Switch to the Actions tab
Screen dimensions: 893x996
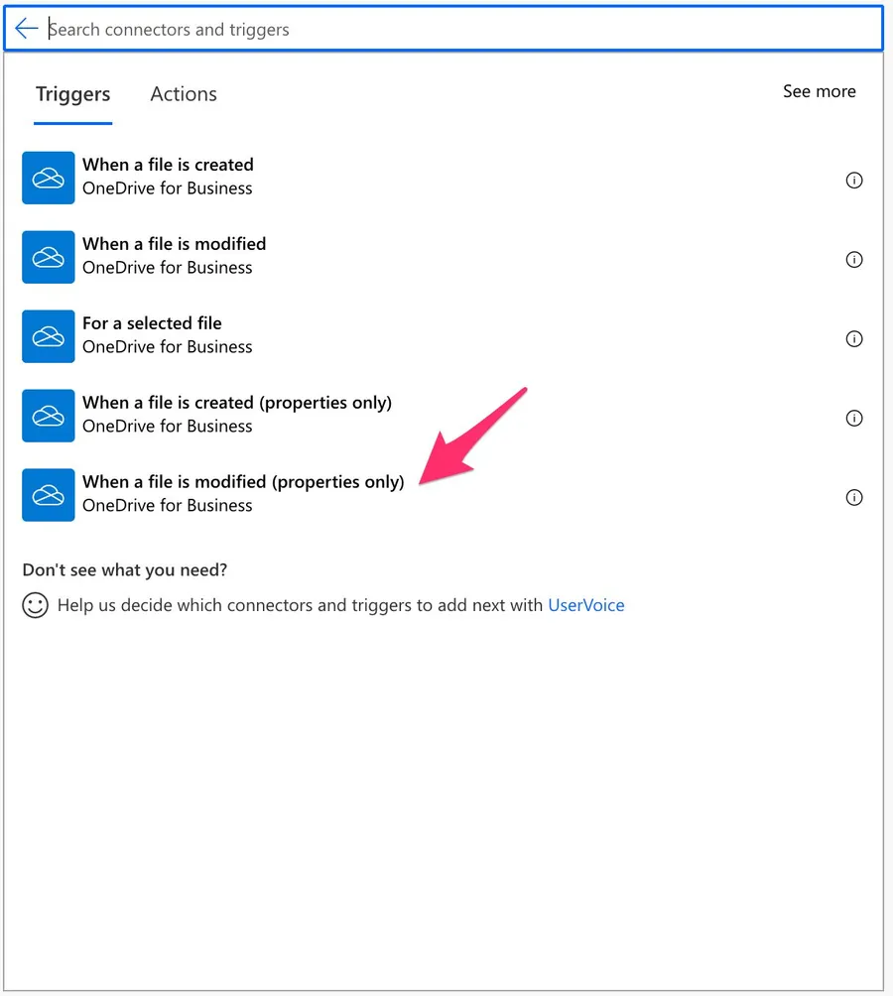(183, 94)
